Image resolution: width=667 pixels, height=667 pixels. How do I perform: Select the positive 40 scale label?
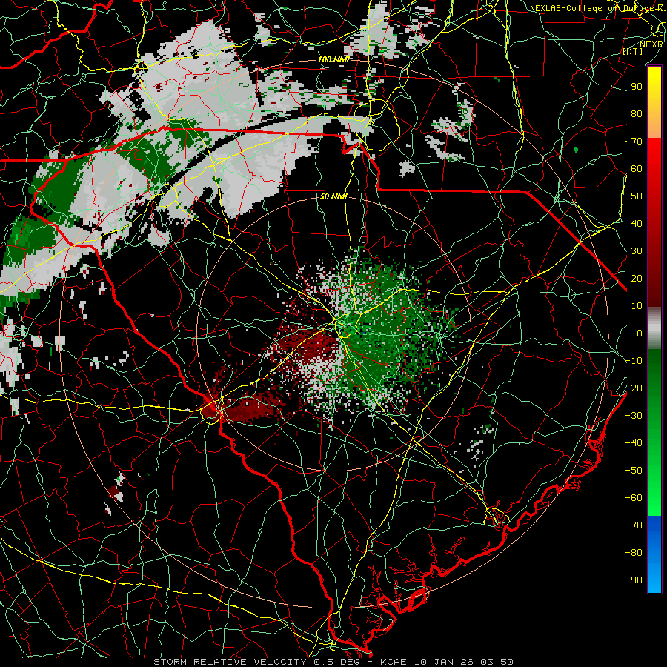[637, 223]
